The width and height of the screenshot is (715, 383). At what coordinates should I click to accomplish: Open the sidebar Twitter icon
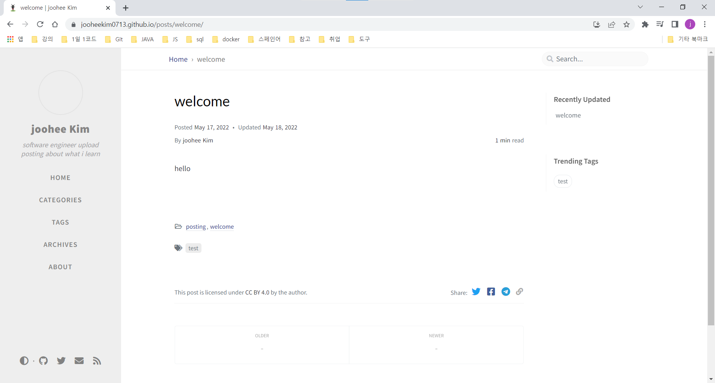(61, 361)
